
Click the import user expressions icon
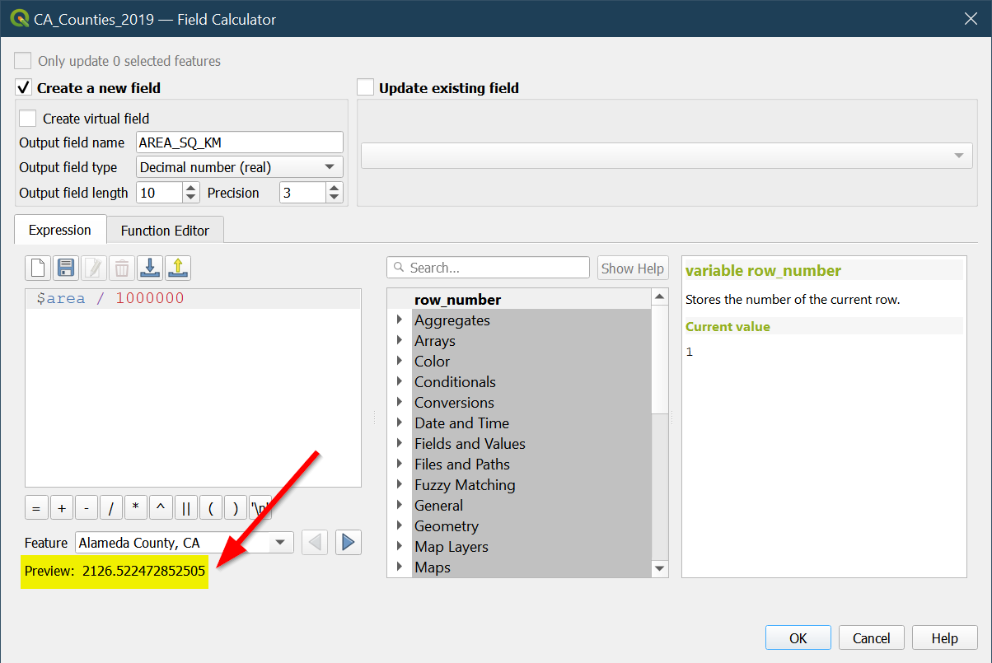(x=150, y=268)
